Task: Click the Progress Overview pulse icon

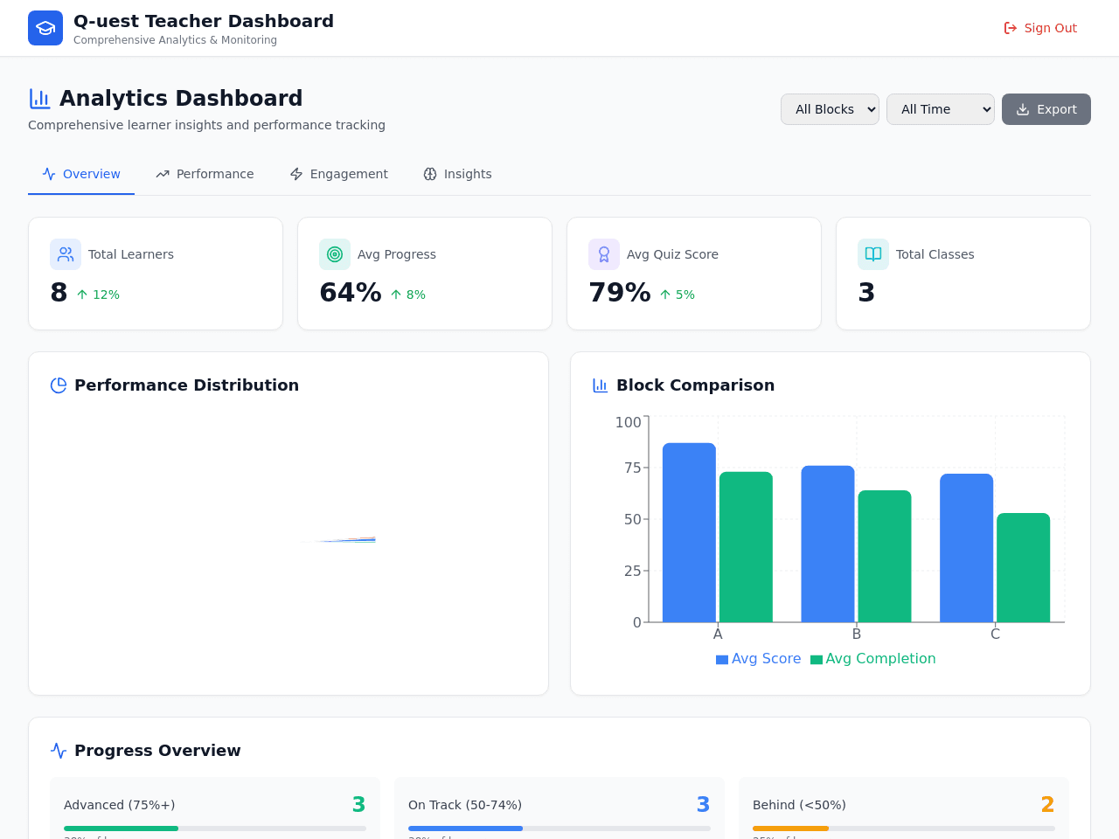Action: [x=59, y=751]
